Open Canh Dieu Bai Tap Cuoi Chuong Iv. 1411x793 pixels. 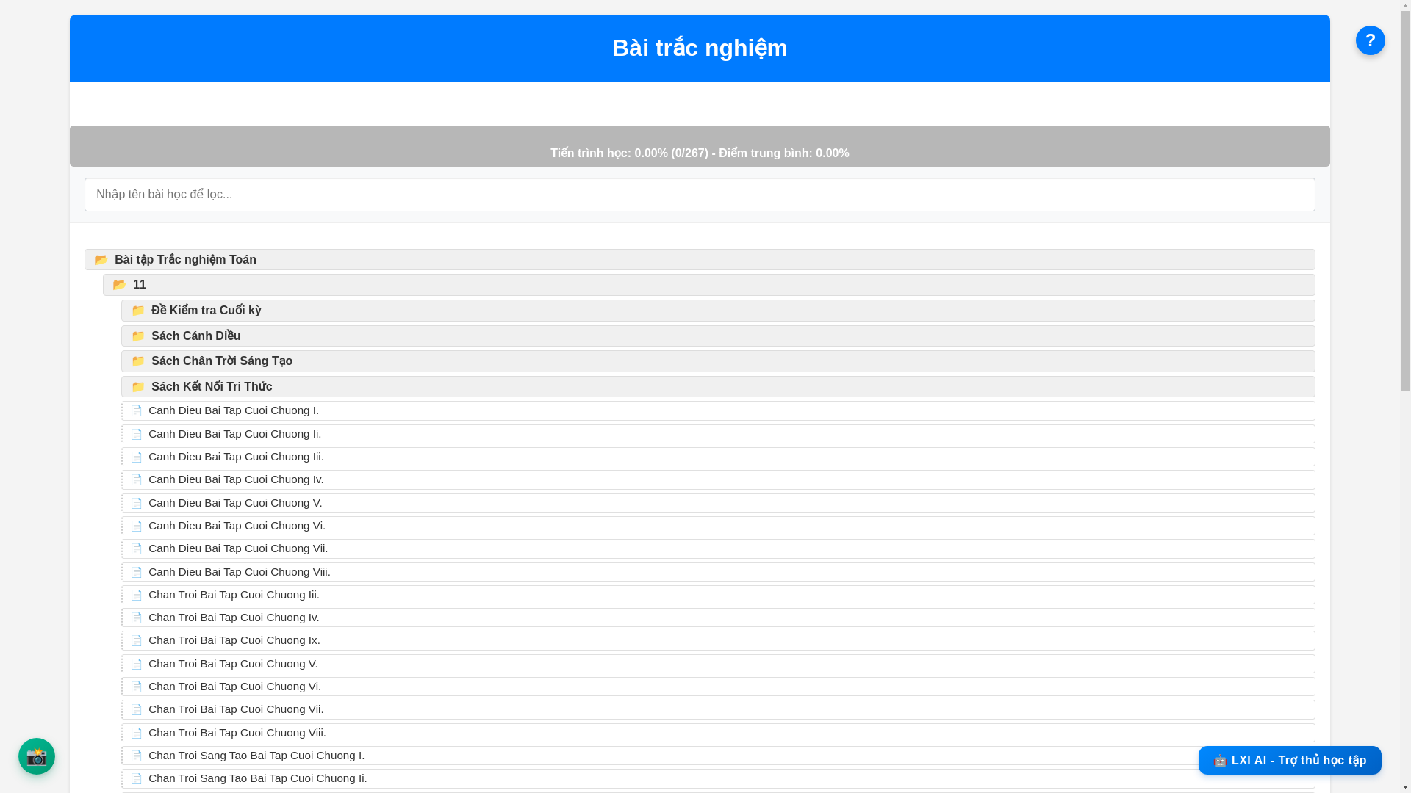(718, 479)
